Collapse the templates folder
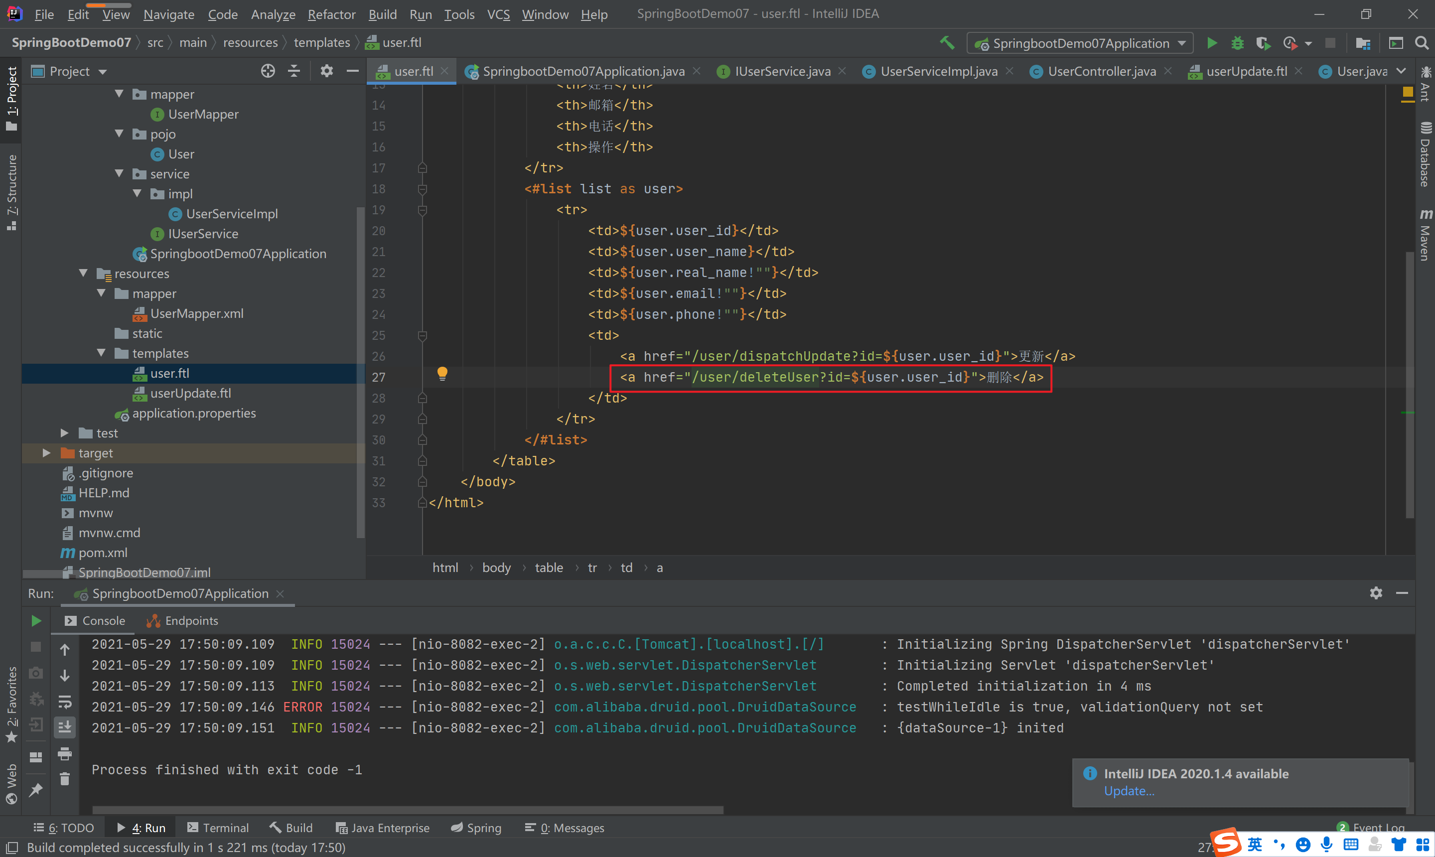 click(102, 353)
